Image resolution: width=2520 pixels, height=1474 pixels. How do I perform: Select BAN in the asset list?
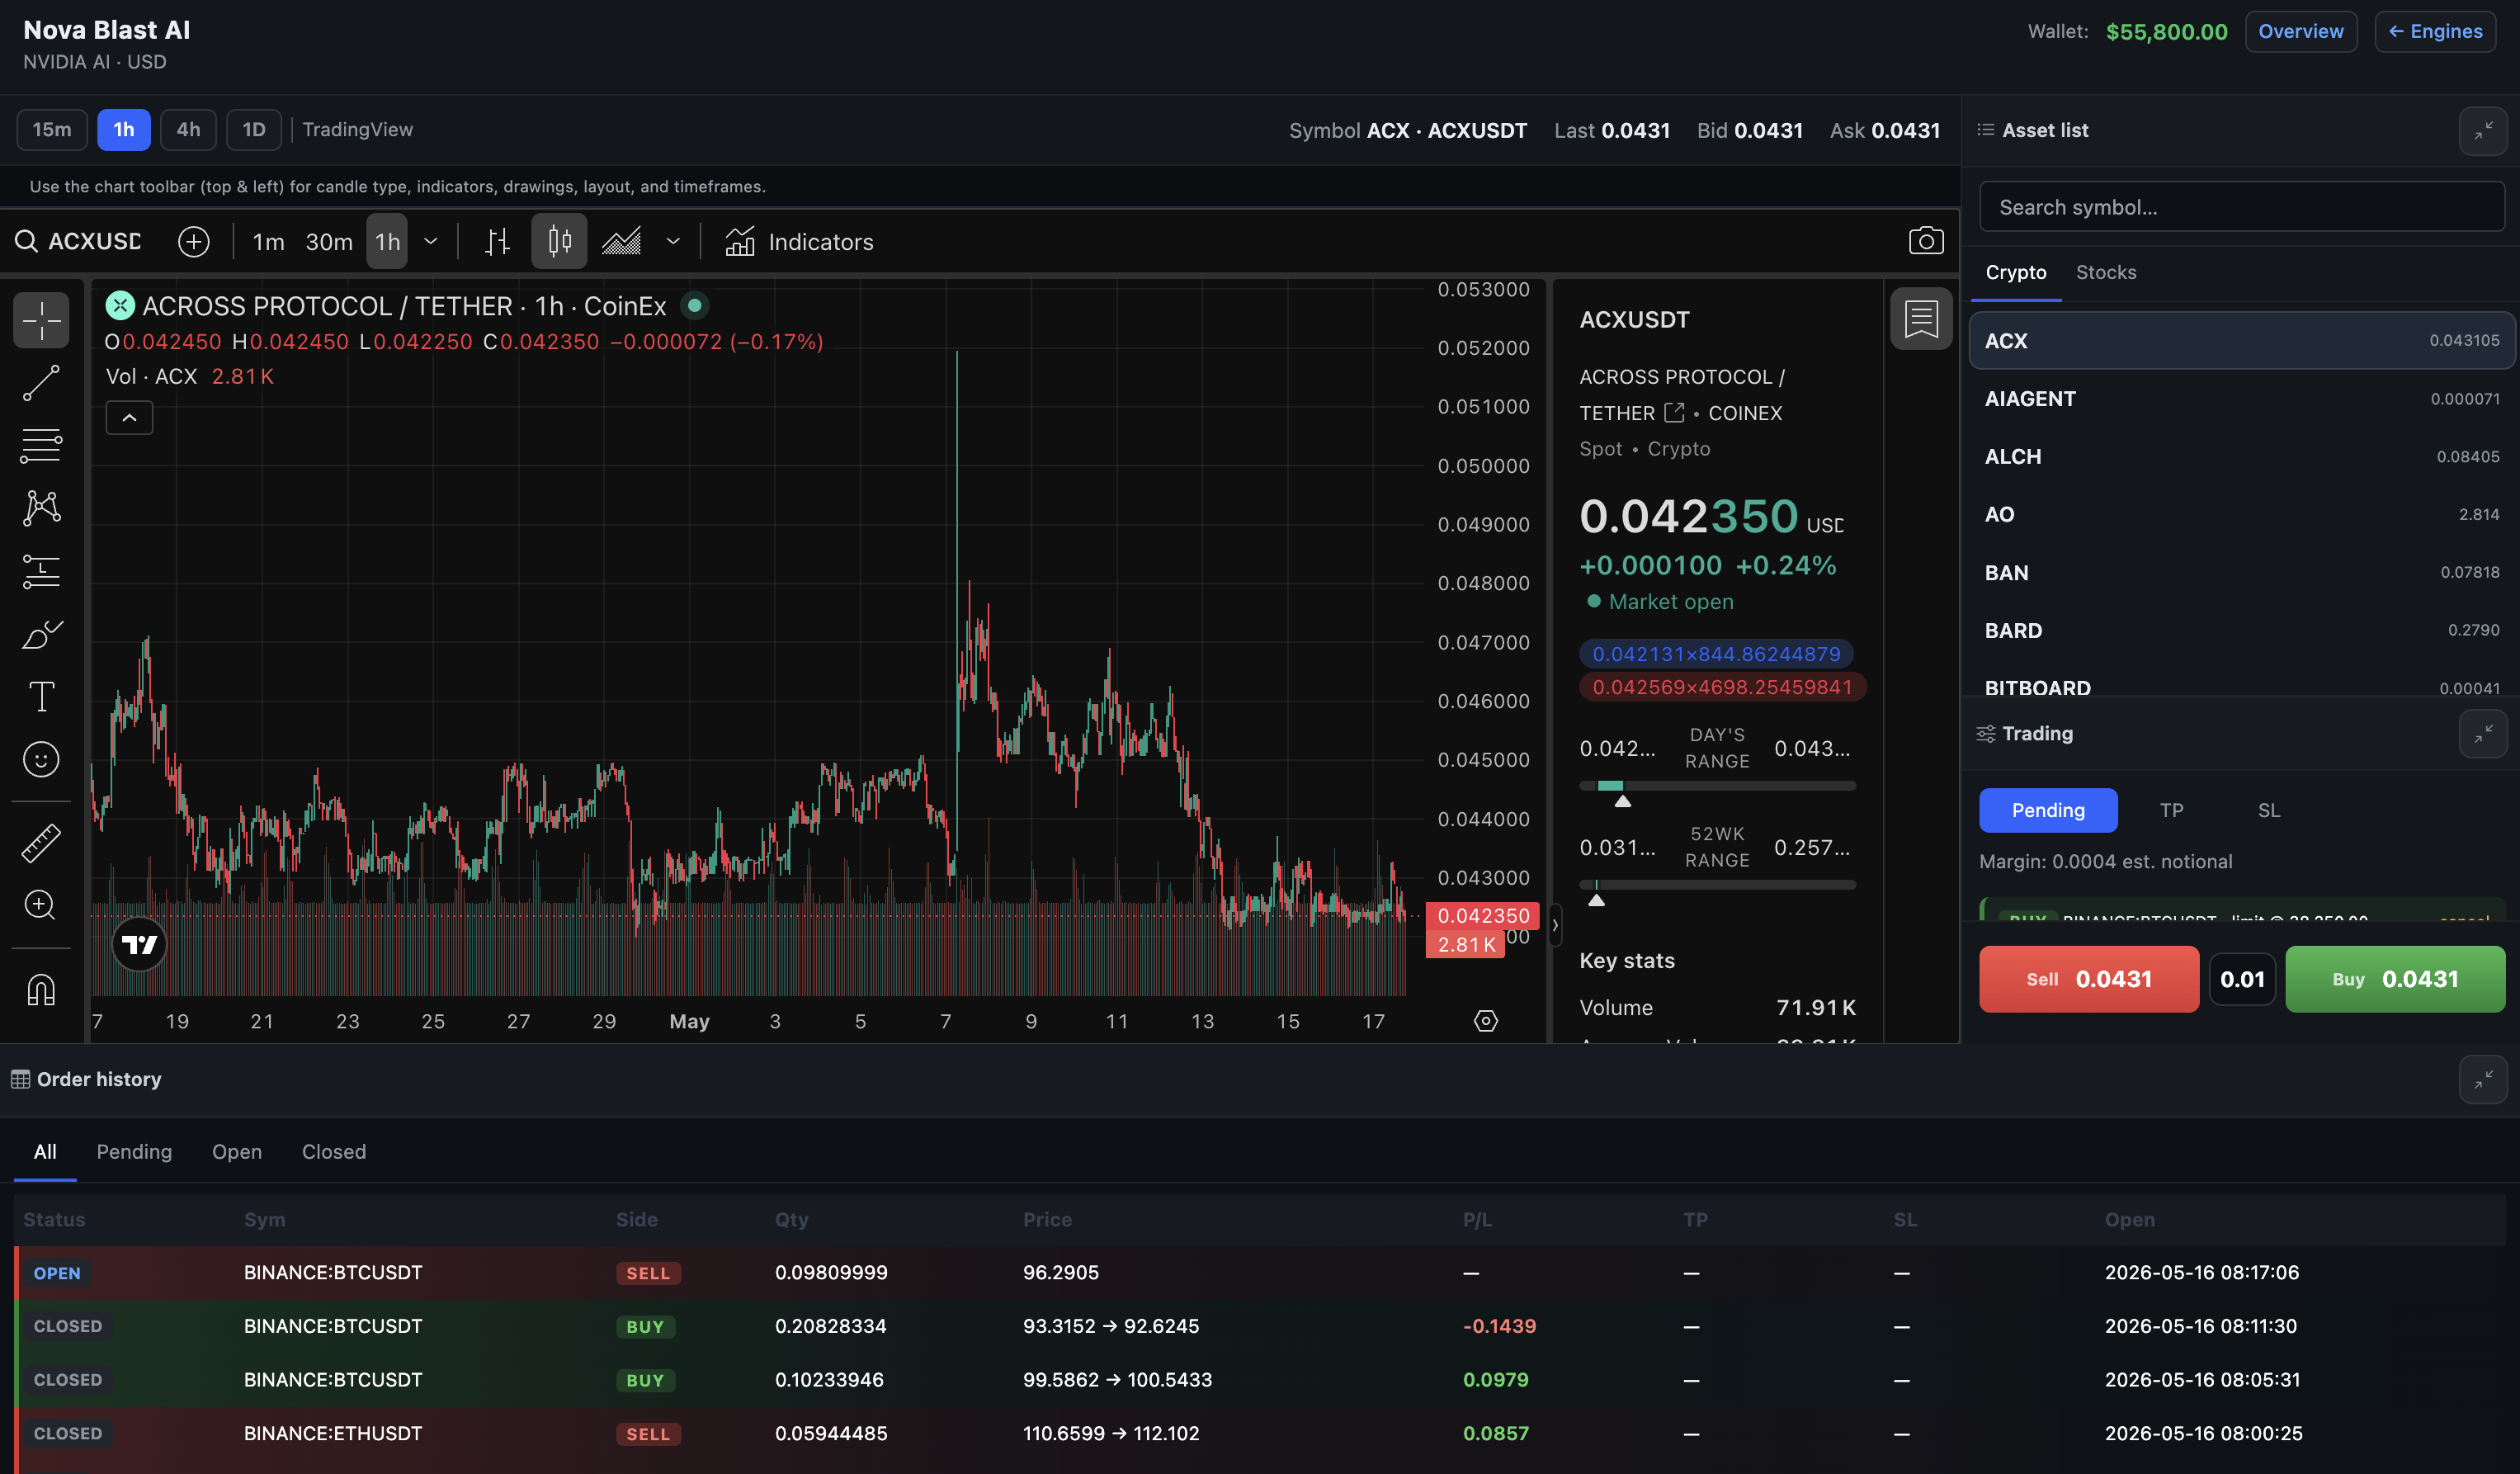point(2241,573)
